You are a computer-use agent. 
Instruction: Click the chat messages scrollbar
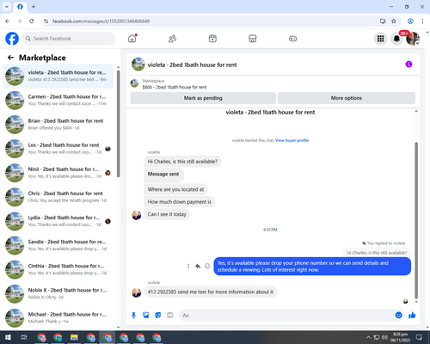pyautogui.click(x=416, y=221)
